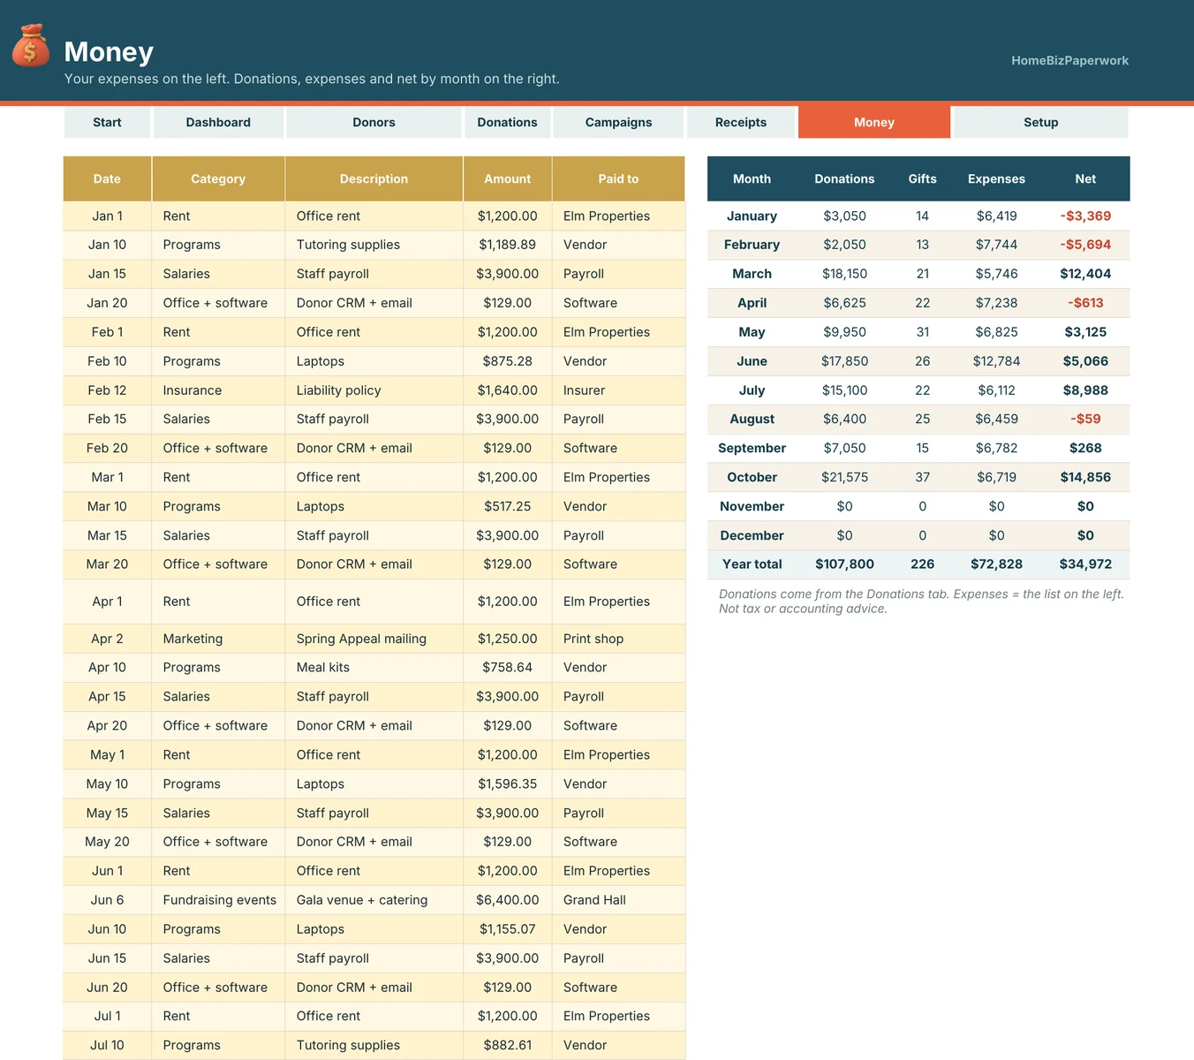This screenshot has height=1060, width=1194.
Task: Select the Marketing category cell
Action: [218, 639]
